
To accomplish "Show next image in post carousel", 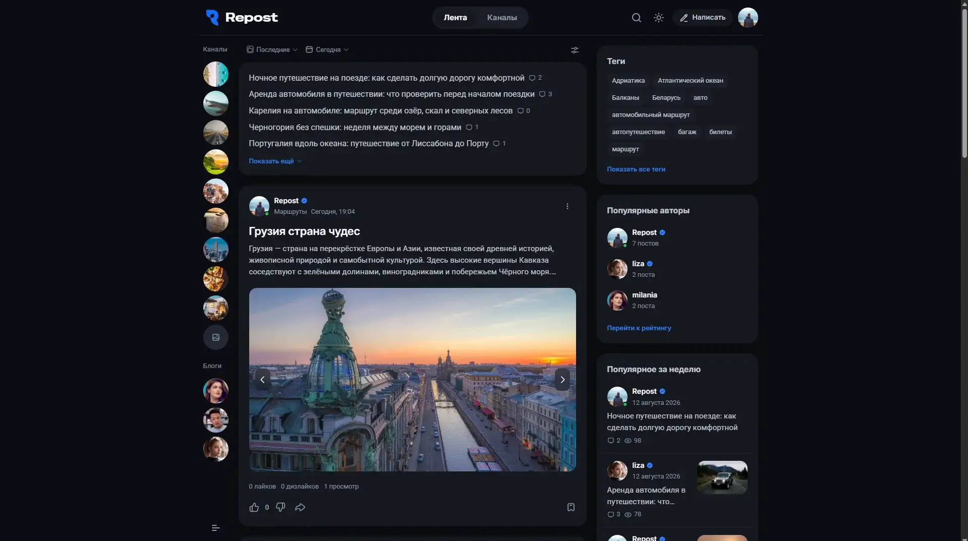I will (x=562, y=380).
